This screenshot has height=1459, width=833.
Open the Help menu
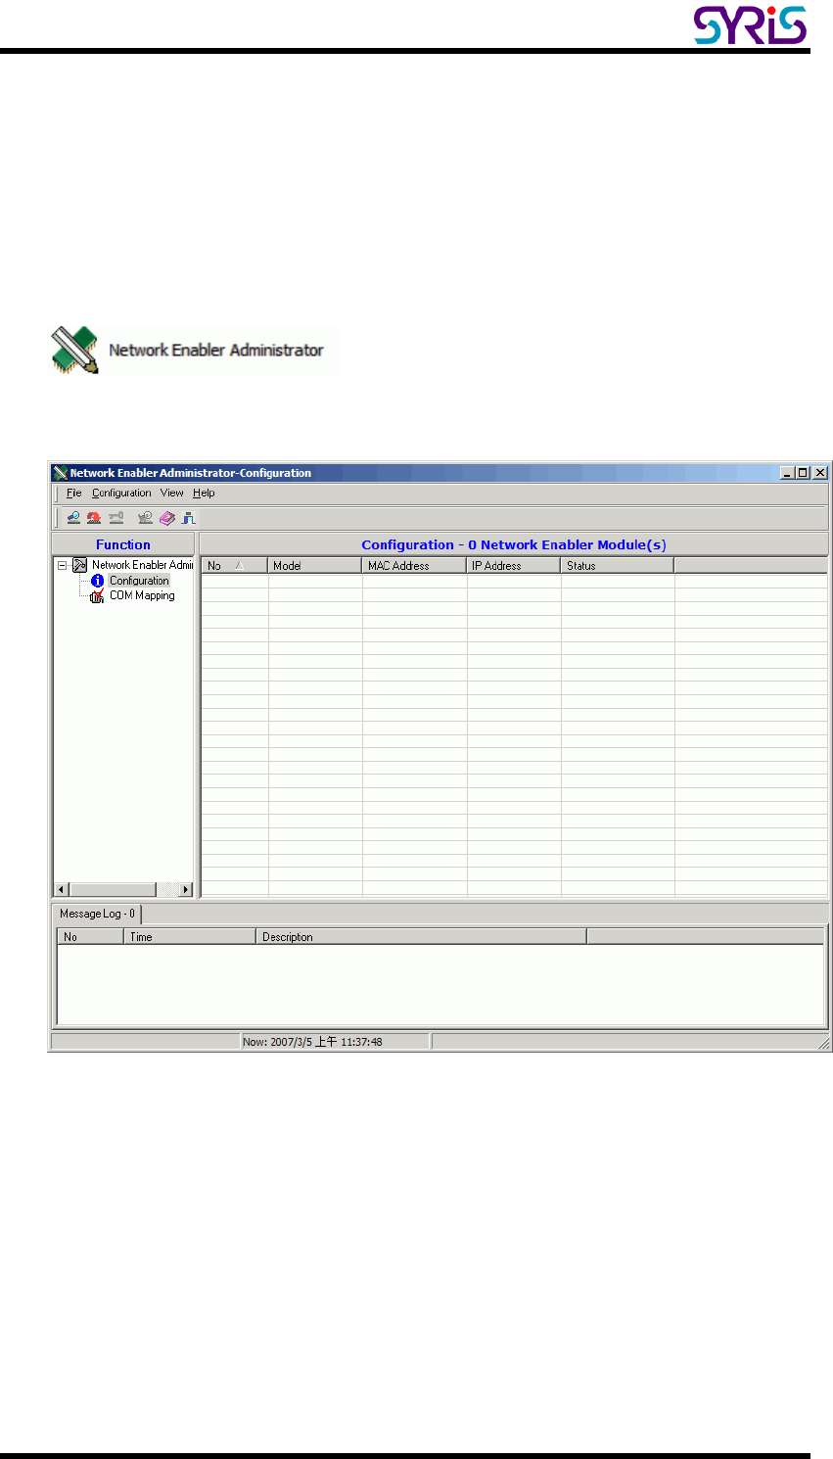click(x=204, y=494)
